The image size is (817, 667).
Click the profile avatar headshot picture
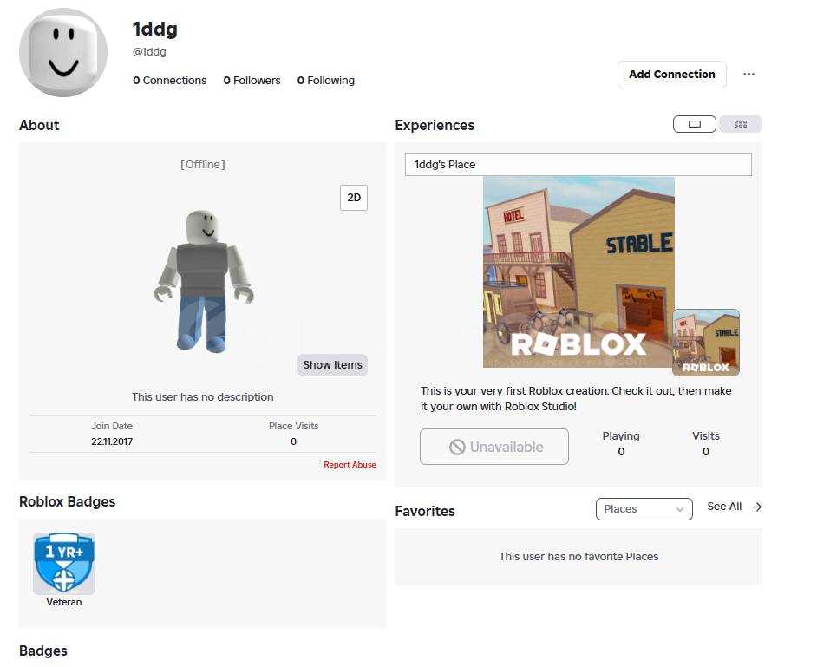[x=63, y=52]
